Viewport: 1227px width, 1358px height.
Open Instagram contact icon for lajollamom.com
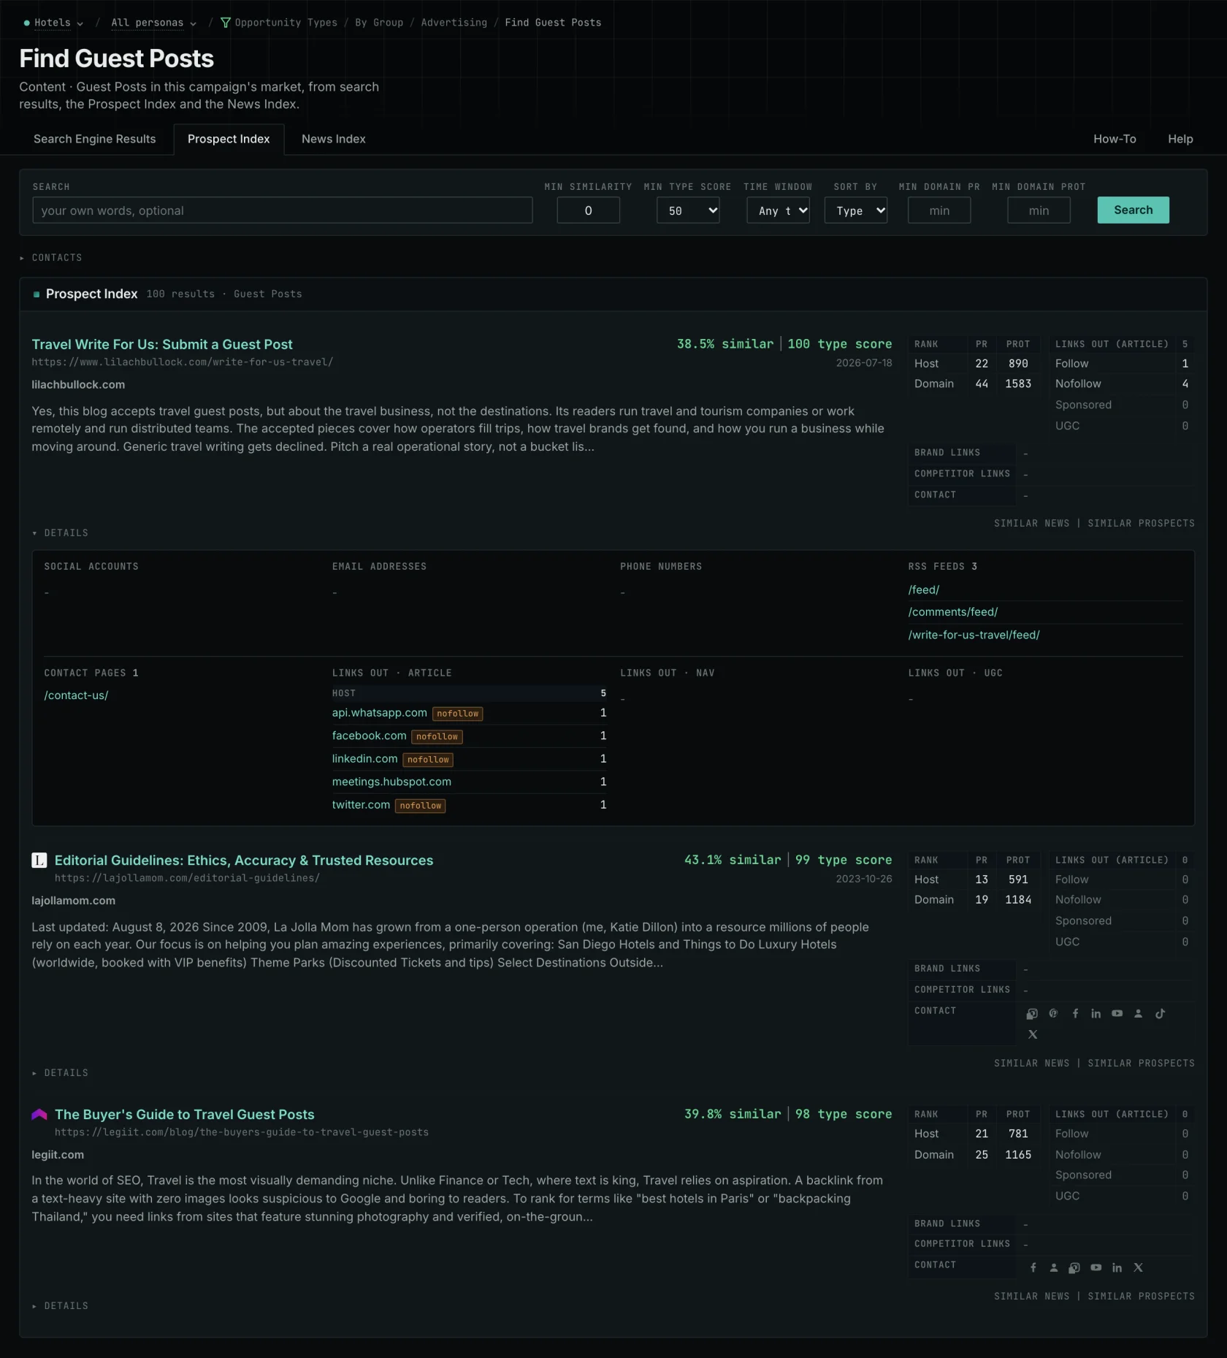pyautogui.click(x=1032, y=1013)
